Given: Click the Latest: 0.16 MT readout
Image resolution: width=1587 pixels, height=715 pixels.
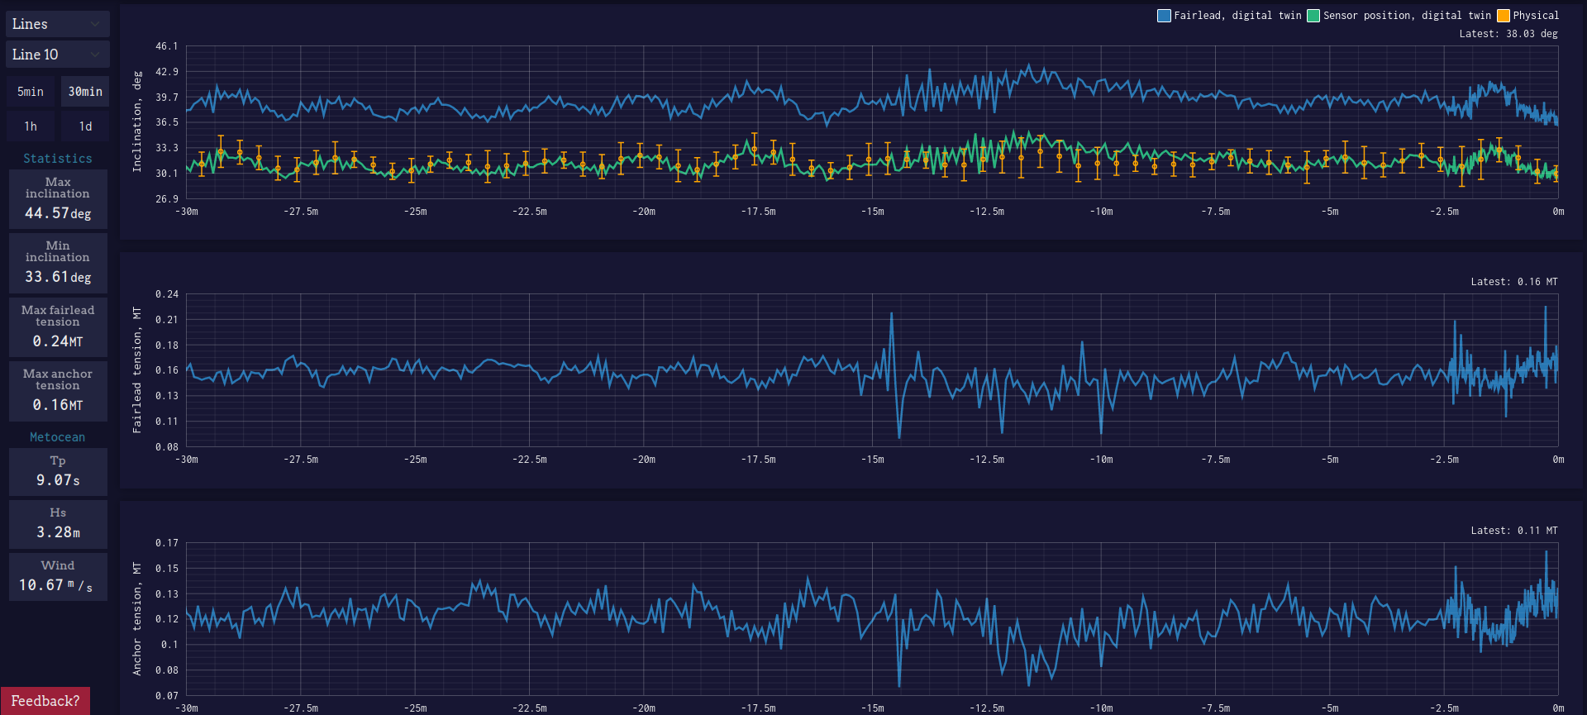Looking at the screenshot, I should 1513,282.
